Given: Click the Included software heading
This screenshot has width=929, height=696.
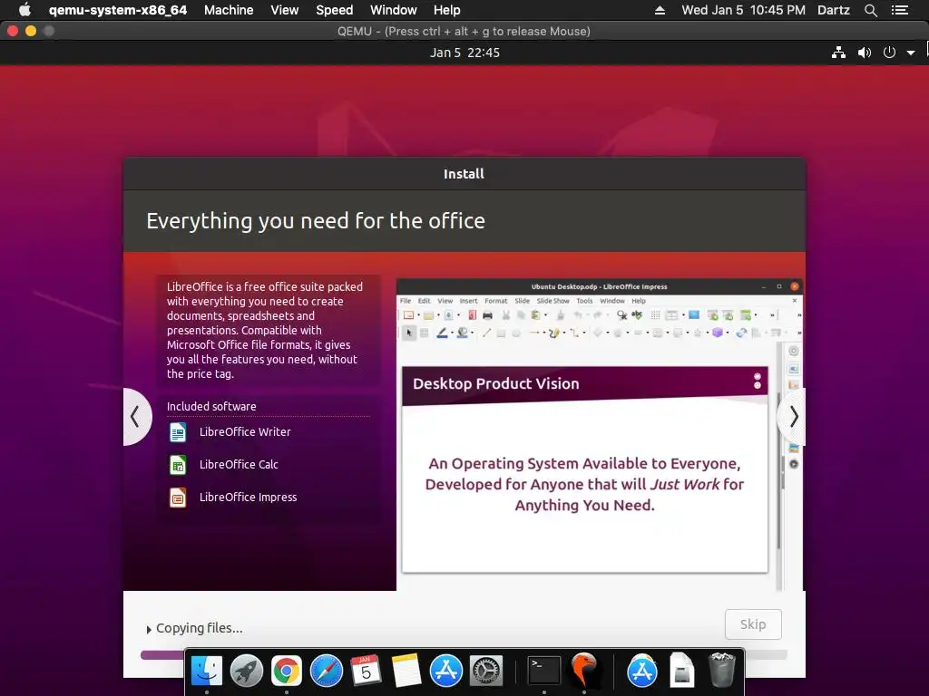Looking at the screenshot, I should pyautogui.click(x=211, y=407).
